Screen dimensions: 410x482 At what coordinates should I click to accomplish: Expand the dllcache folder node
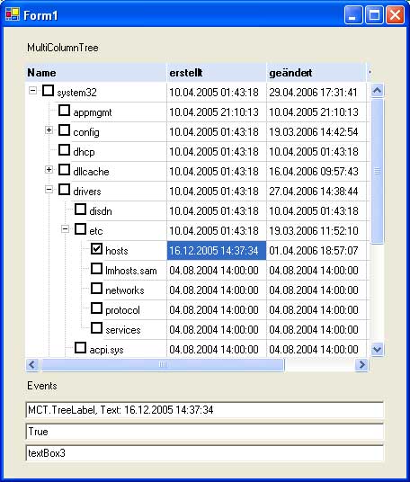(49, 170)
